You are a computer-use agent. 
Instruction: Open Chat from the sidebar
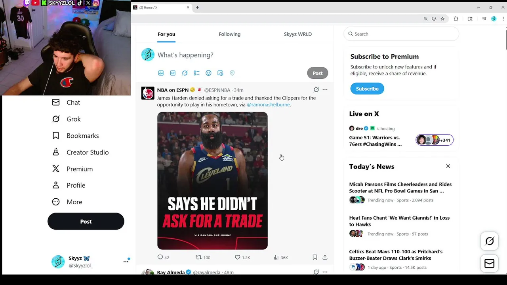[66, 103]
